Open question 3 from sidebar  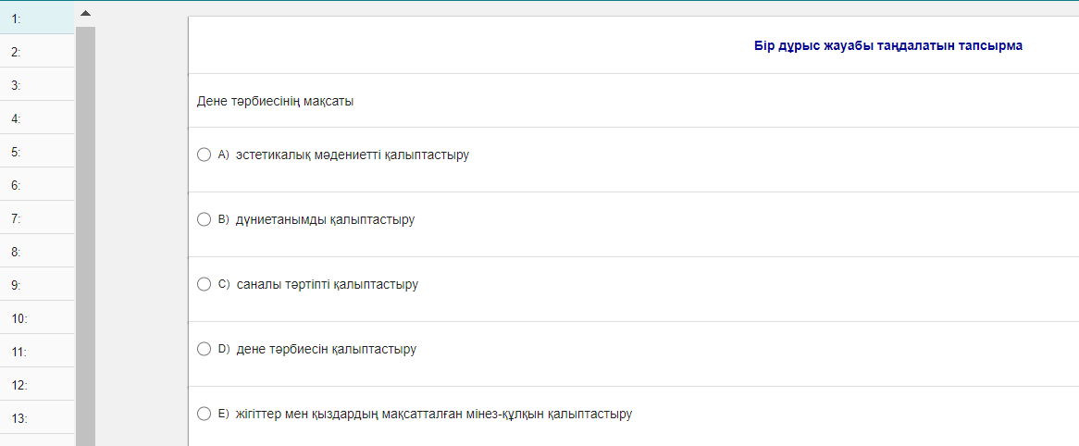(37, 85)
